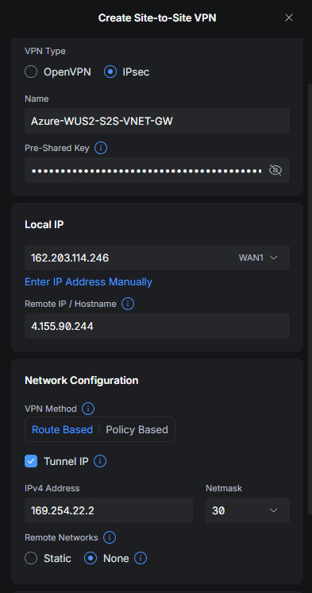Show info for Tunnel IP
The width and height of the screenshot is (312, 593).
[x=100, y=461]
